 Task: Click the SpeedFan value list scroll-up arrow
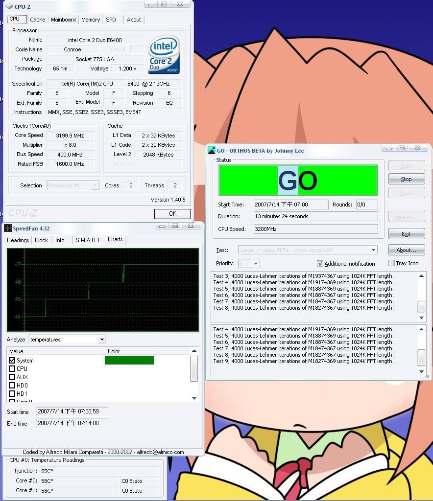point(194,351)
